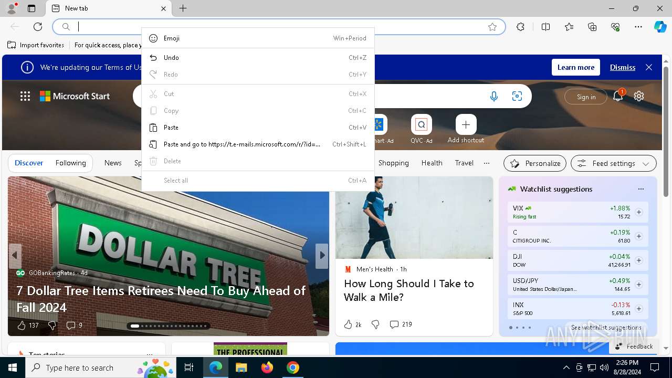Open the Extensions puzzle icon
Viewport: 672px width, 378px height.
[x=520, y=27]
